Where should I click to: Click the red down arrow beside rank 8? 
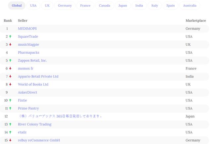point(10,84)
